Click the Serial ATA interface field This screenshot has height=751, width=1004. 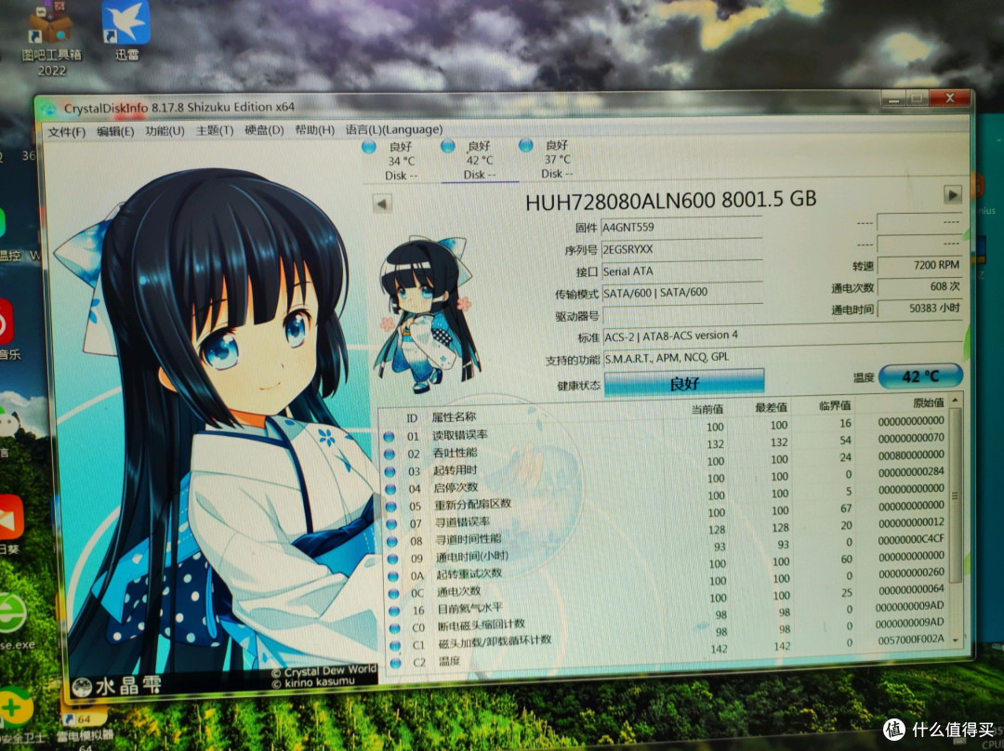pos(681,271)
